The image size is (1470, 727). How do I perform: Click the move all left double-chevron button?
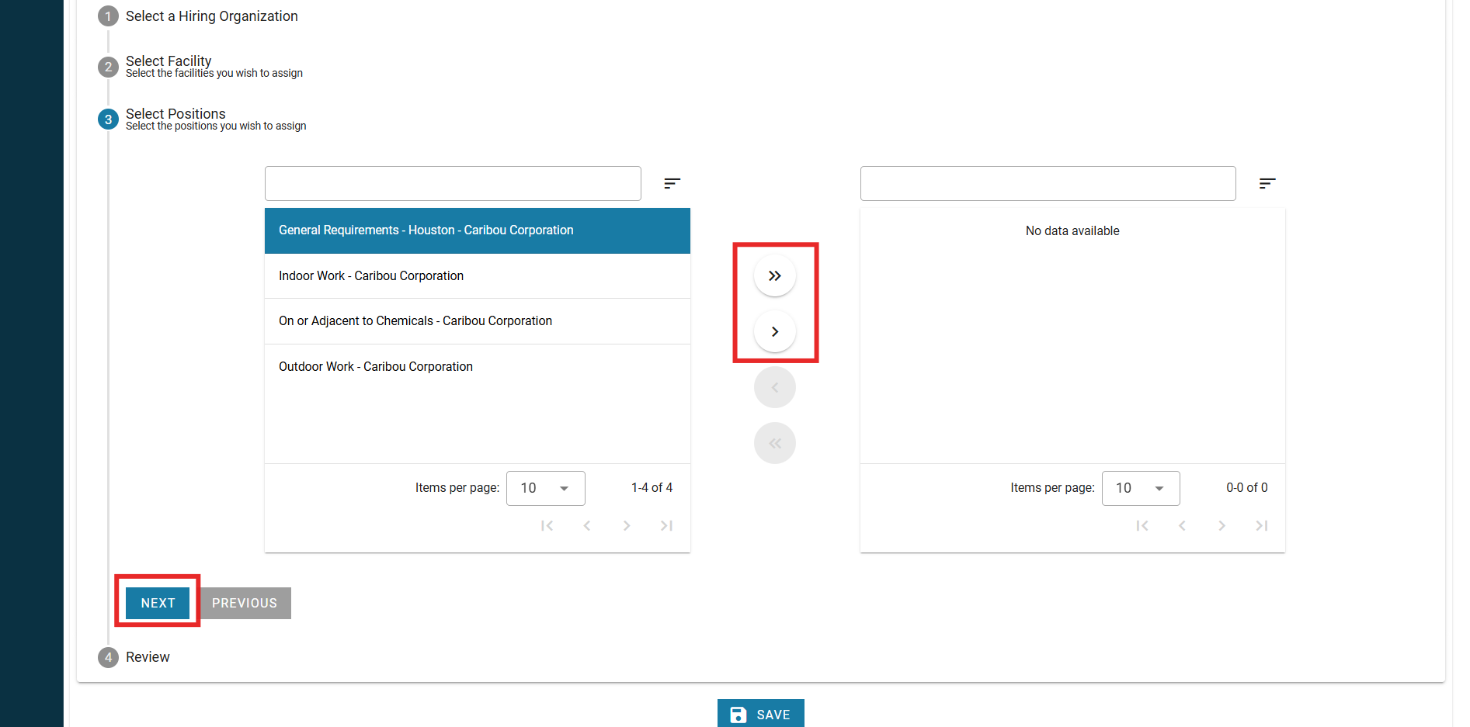click(774, 444)
